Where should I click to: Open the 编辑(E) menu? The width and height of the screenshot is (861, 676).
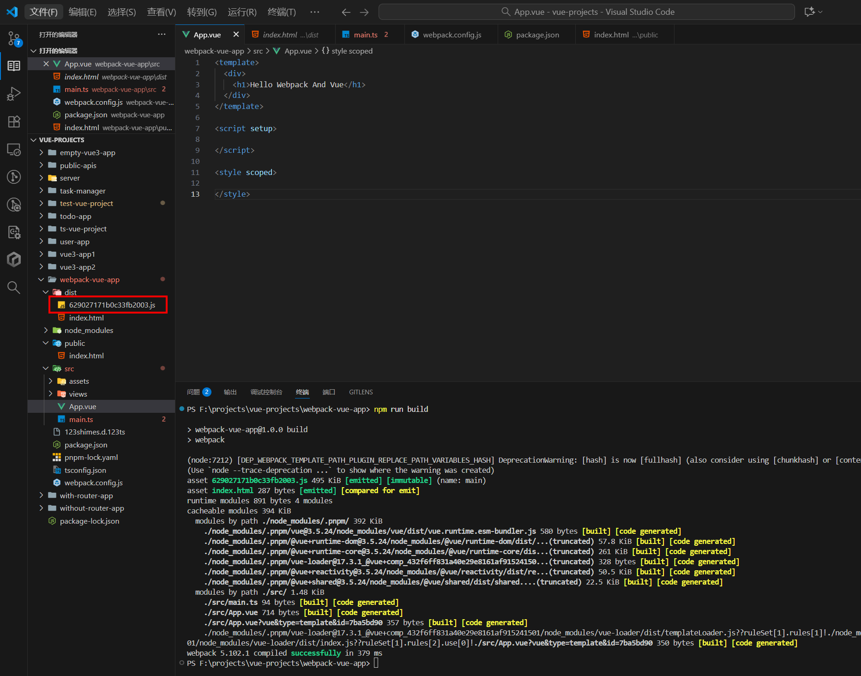coord(83,12)
